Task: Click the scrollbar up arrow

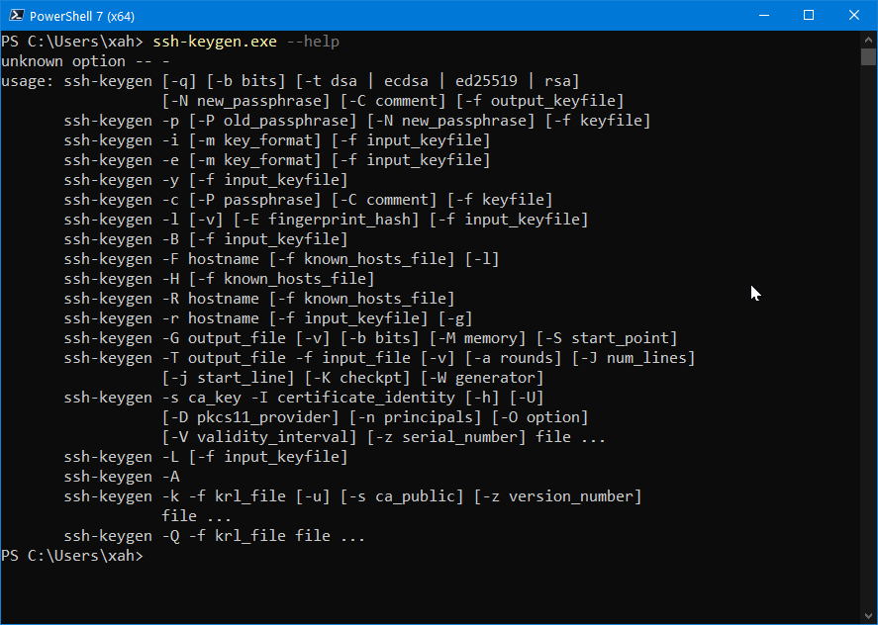Action: tap(868, 40)
